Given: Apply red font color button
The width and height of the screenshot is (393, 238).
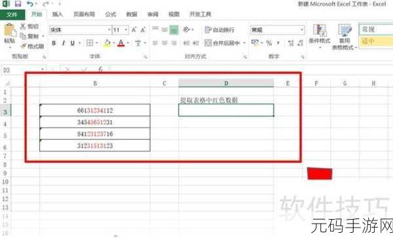Looking at the screenshot, I should [x=121, y=43].
